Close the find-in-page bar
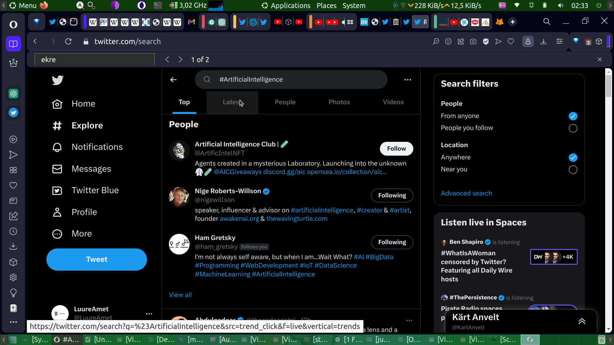 tap(600, 59)
